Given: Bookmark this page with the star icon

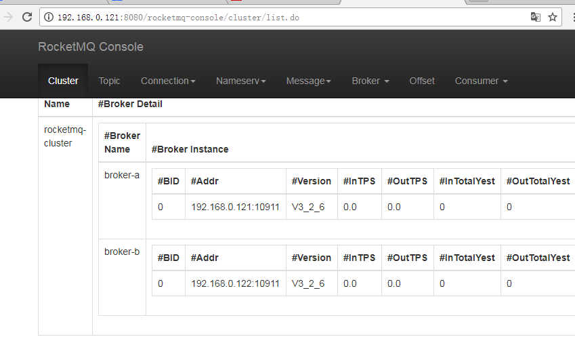Looking at the screenshot, I should click(x=553, y=17).
